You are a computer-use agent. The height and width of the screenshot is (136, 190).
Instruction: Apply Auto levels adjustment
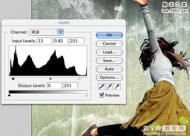point(109,69)
